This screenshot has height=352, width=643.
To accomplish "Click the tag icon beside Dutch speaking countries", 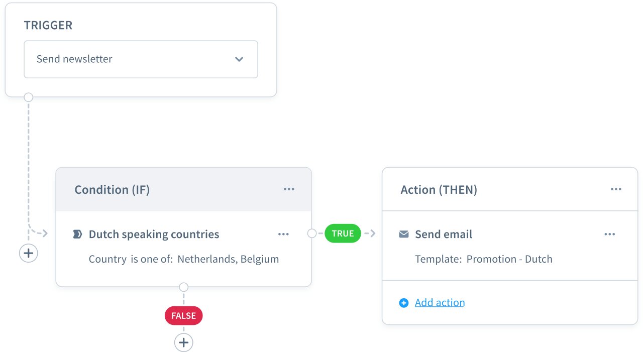I will [77, 234].
